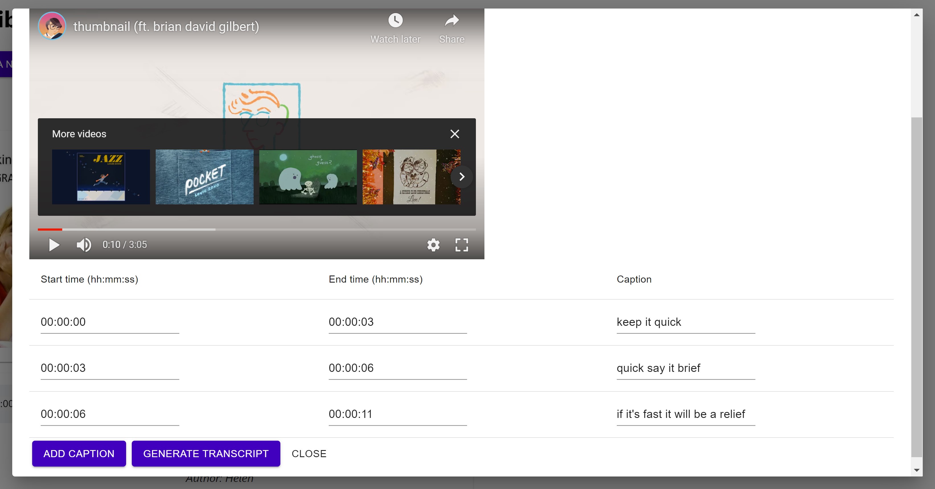
Task: Click the Share arrow icon
Action: click(451, 21)
